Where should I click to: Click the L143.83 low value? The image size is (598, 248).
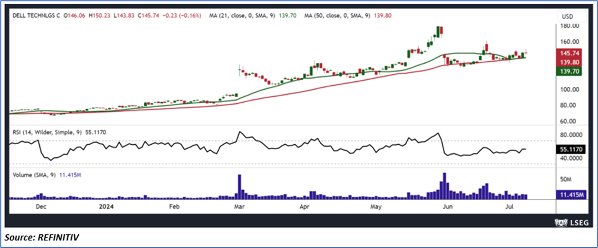pos(124,16)
